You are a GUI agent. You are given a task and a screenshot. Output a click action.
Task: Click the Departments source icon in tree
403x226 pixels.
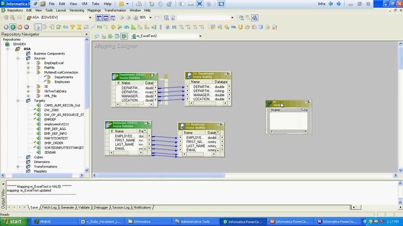48,77
